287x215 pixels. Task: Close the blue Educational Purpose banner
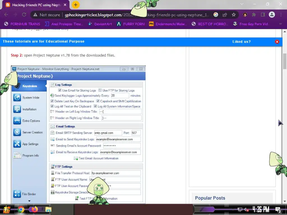[x=277, y=42]
